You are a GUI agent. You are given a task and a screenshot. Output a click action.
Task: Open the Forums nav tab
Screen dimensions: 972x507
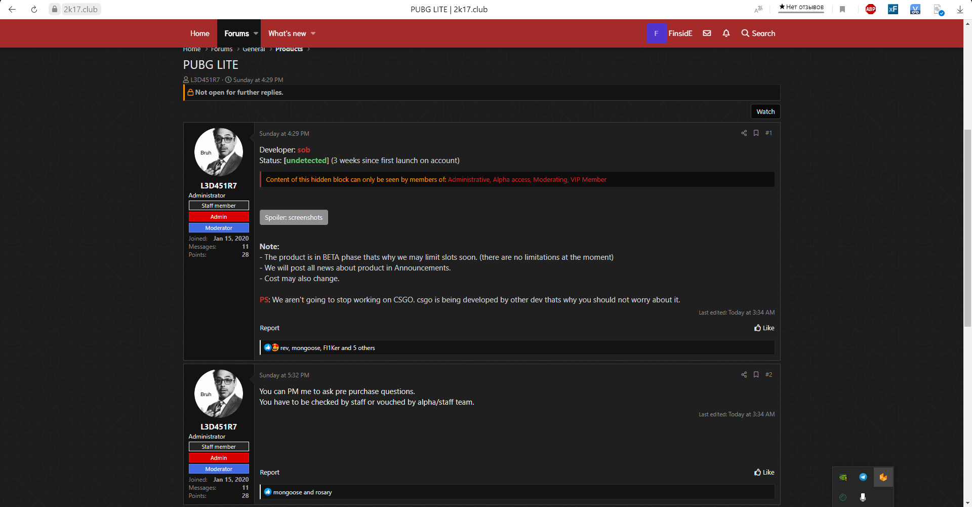pos(236,33)
